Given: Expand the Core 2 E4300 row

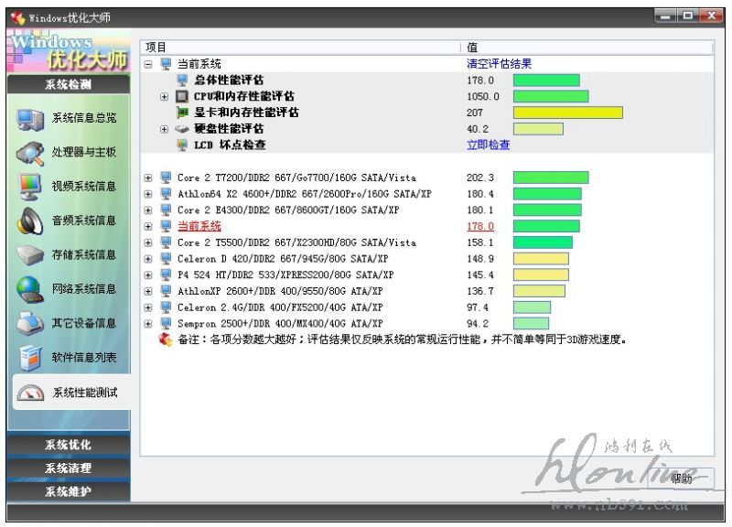Looking at the screenshot, I should (x=148, y=210).
